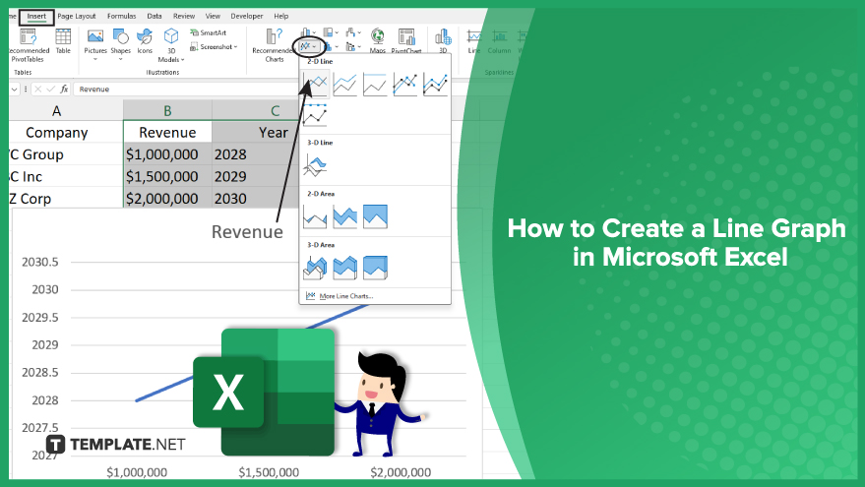Open the Insert Column or Bar Chart dropdown
Image resolution: width=865 pixels, height=487 pixels.
tap(308, 32)
